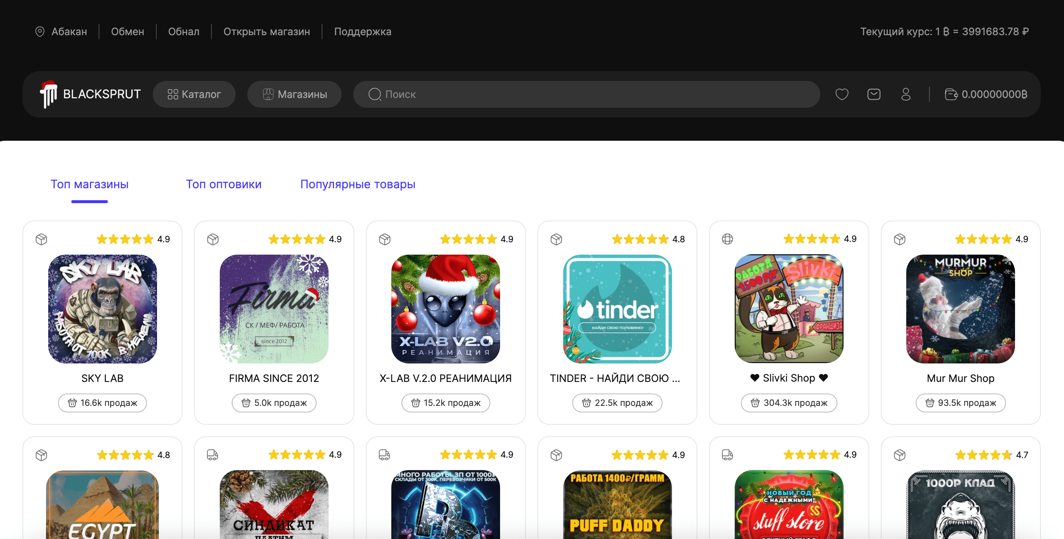This screenshot has height=539, width=1064.
Task: Focus the Поиск search field
Action: 586,94
